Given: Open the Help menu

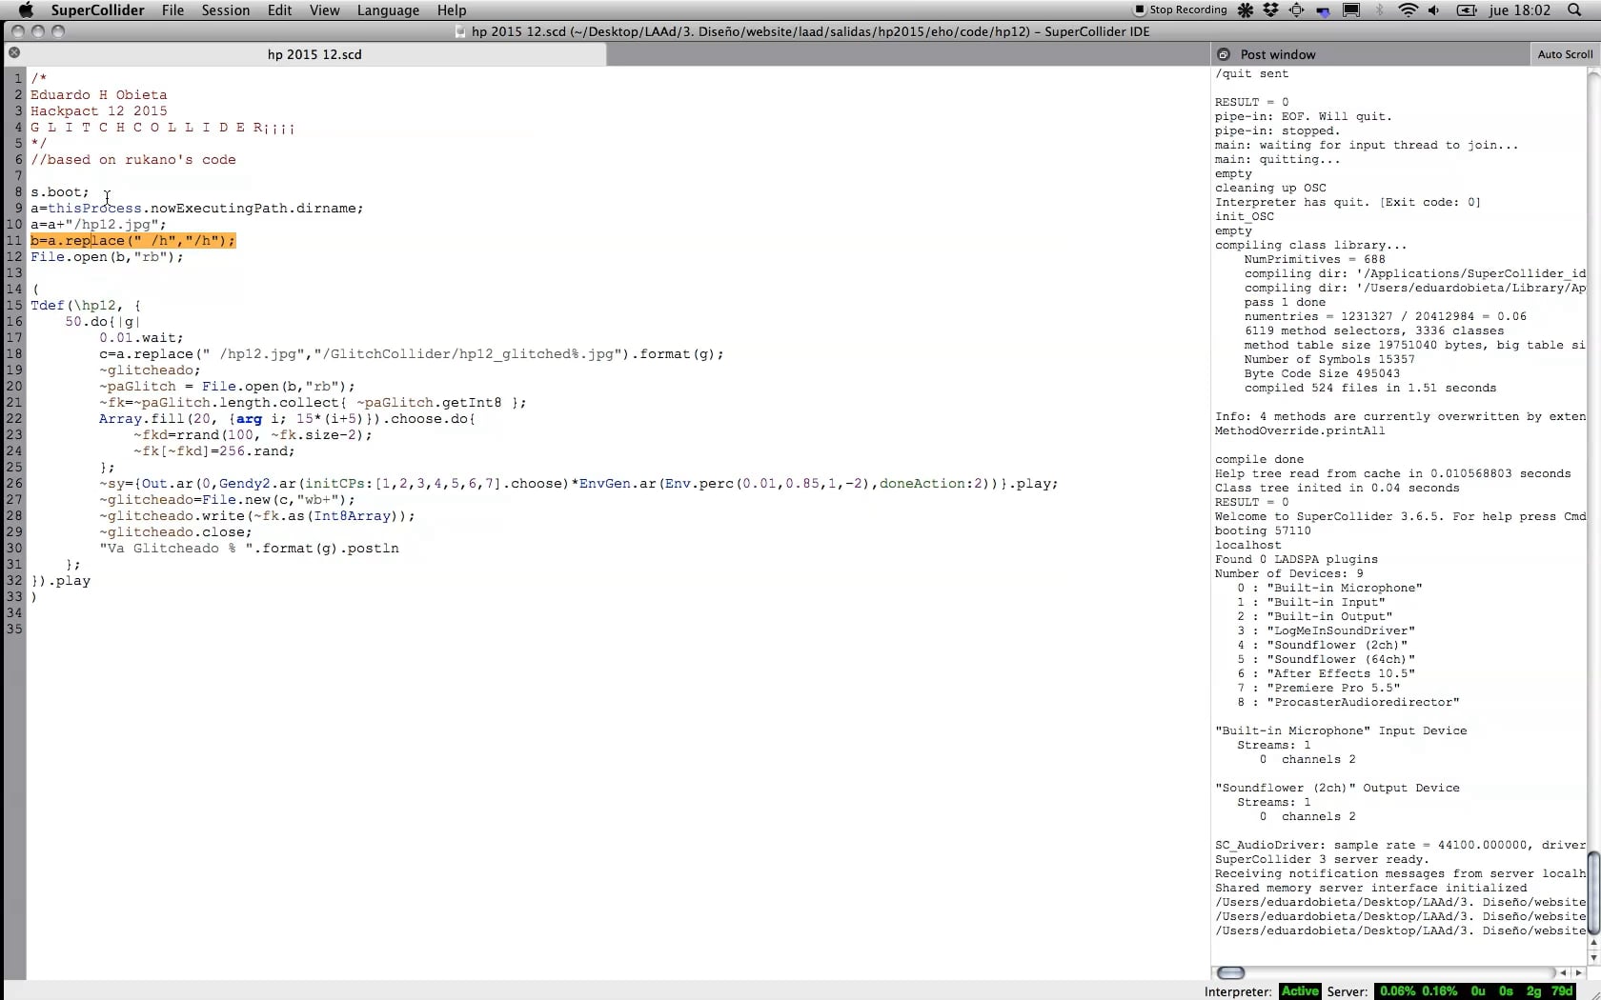Looking at the screenshot, I should click(452, 10).
